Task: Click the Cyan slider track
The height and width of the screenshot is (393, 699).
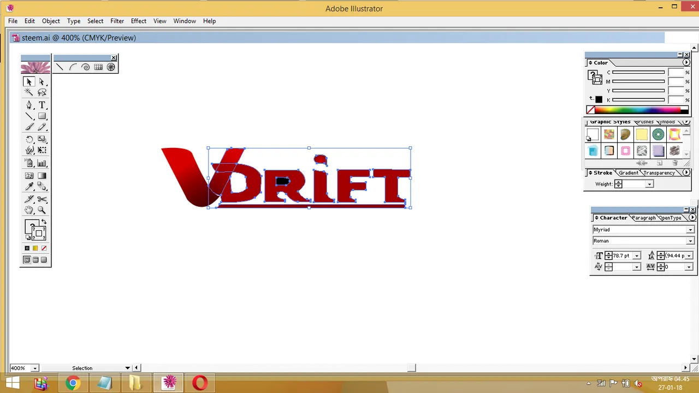Action: point(638,73)
